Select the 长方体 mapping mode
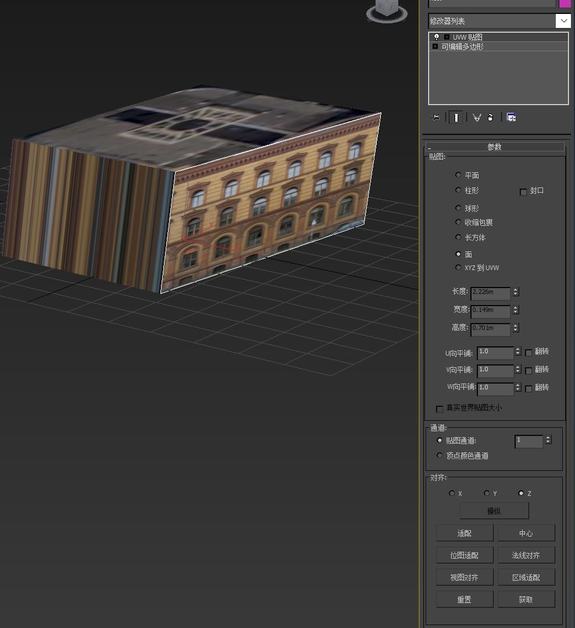Viewport: 575px width, 628px height. click(x=458, y=237)
